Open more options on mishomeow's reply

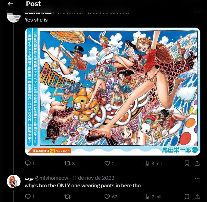[197, 178]
